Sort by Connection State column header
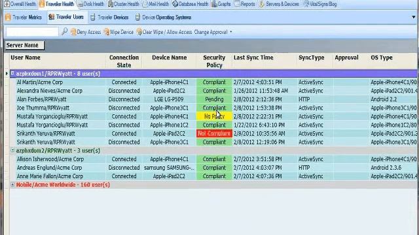 124,61
